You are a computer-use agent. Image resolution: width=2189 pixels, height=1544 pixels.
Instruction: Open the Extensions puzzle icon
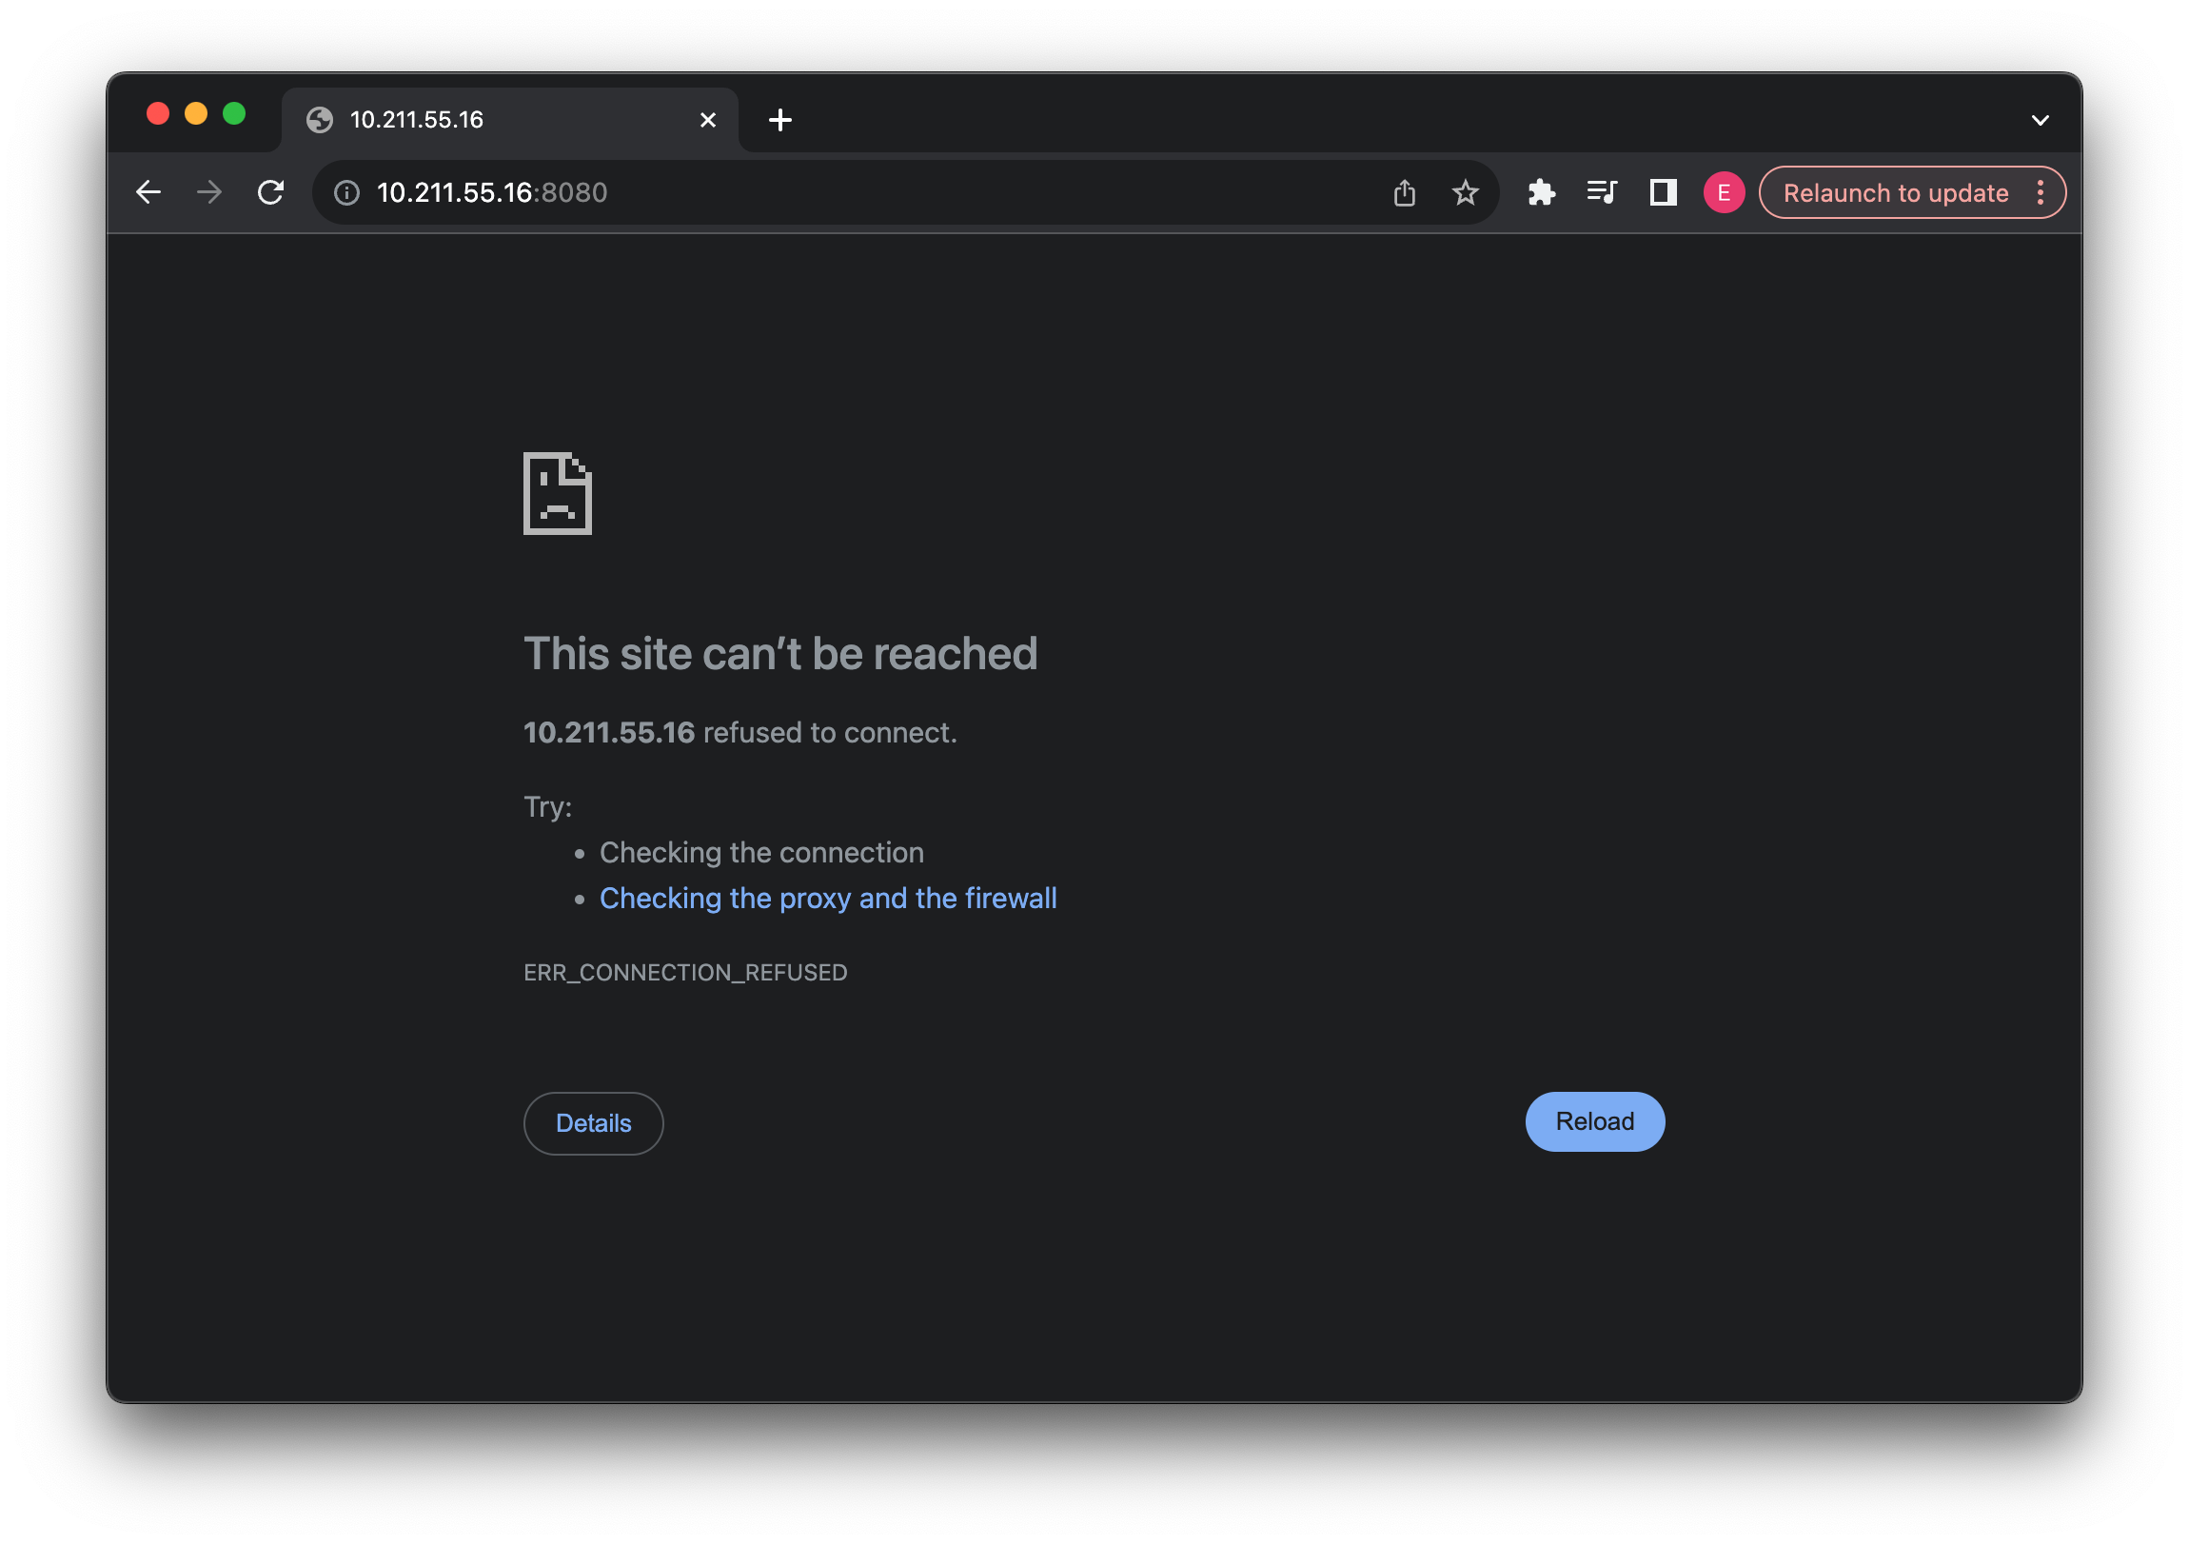pos(1542,192)
